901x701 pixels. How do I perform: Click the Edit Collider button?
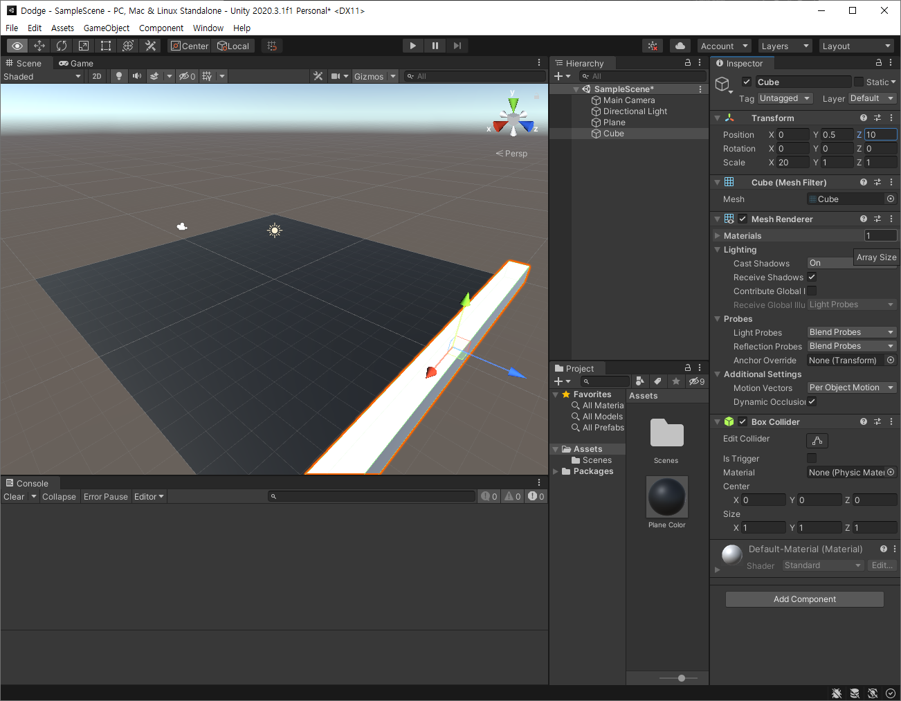(x=817, y=441)
